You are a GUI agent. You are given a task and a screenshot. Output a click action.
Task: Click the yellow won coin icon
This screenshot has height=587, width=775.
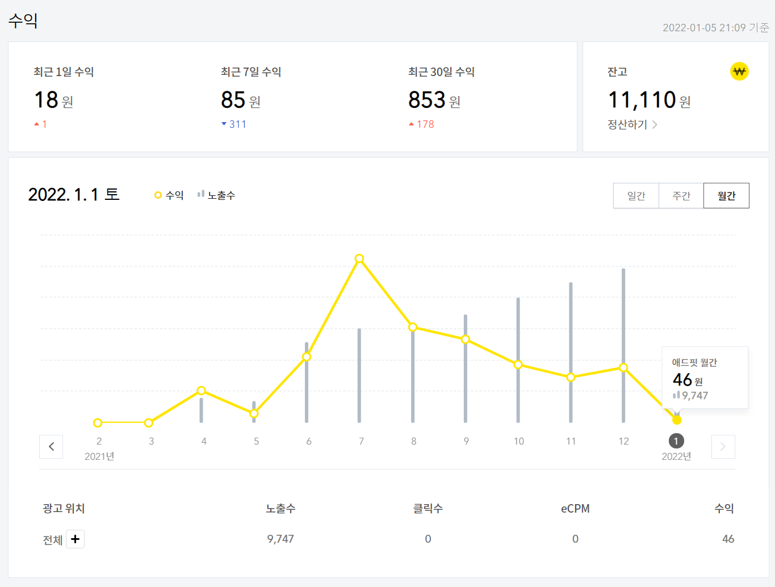739,72
